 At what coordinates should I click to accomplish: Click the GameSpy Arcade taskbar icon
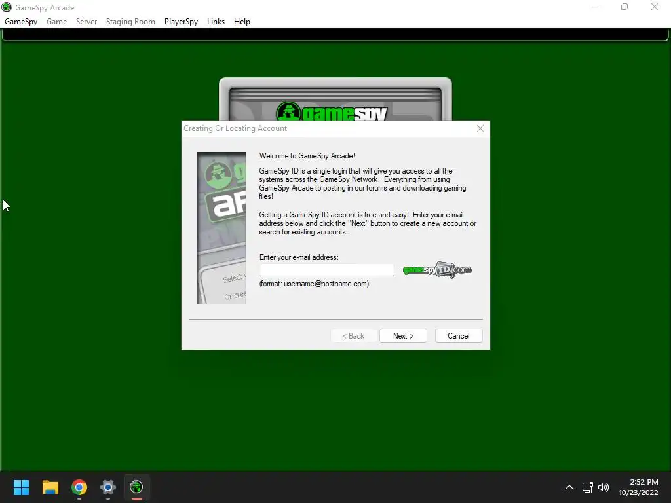tap(136, 487)
